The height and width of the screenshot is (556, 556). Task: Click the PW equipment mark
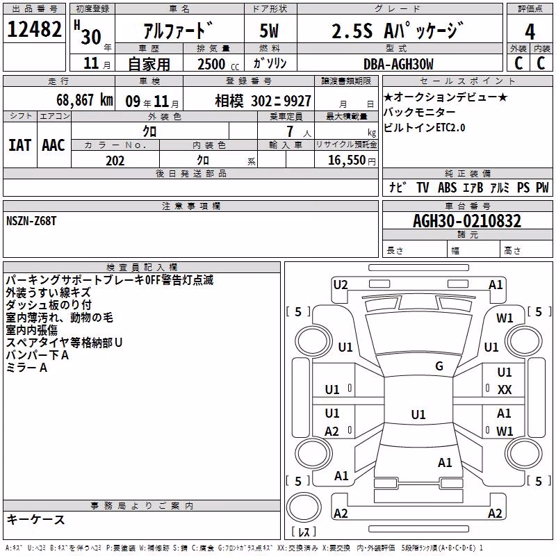pos(542,187)
